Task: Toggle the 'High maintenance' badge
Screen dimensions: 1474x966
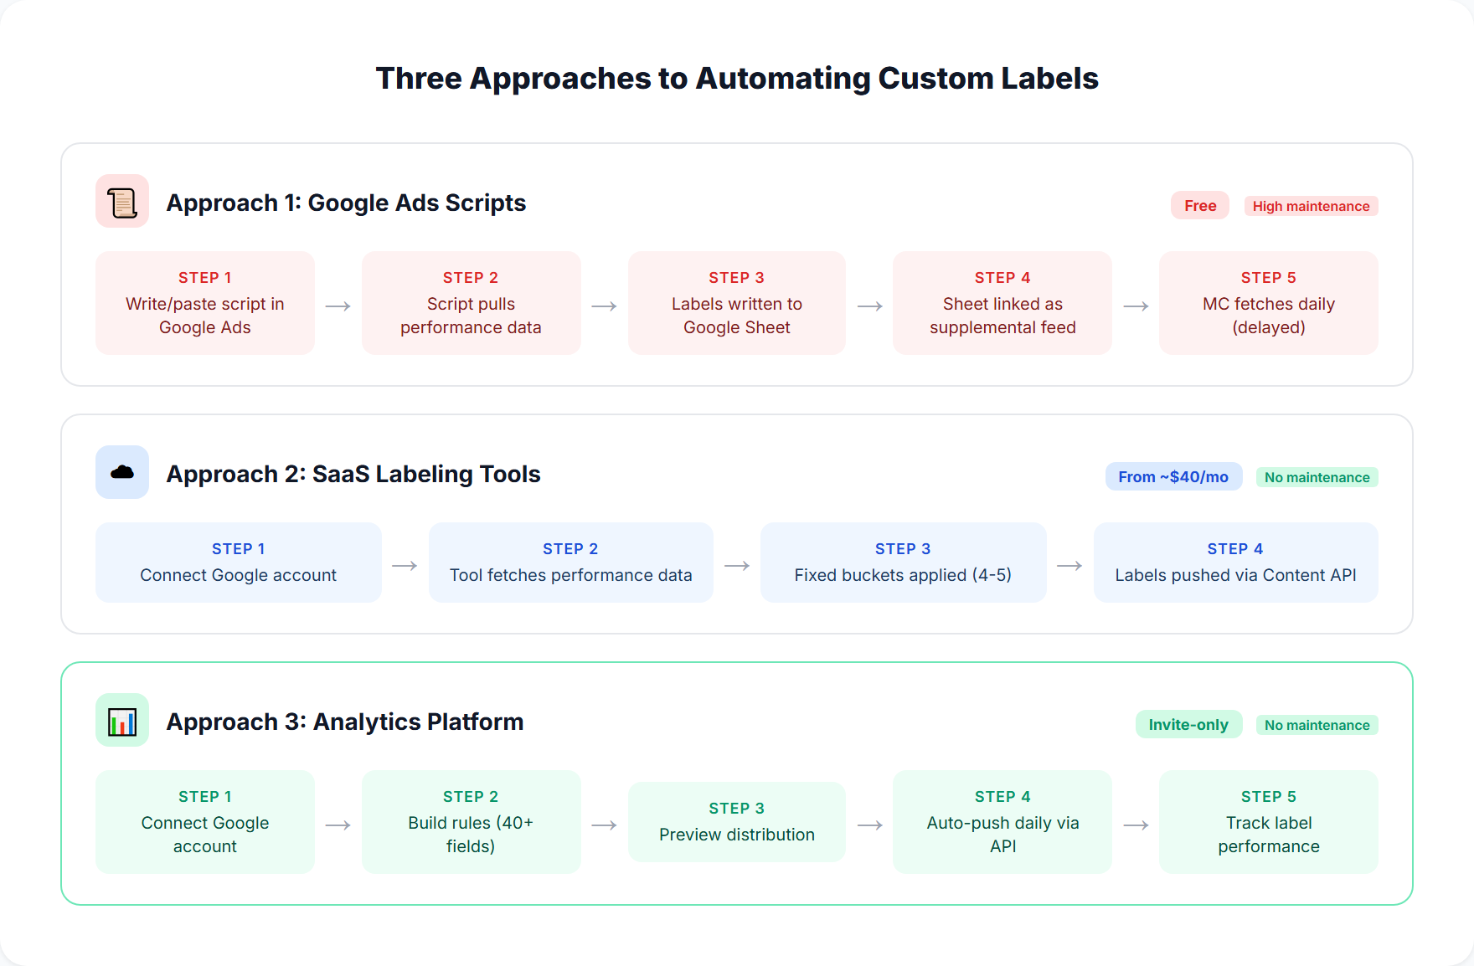Action: [1311, 205]
